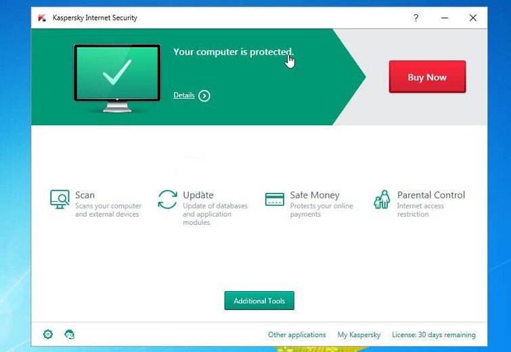The image size is (511, 352).
Task: Open the Scan monitor icon
Action: point(60,200)
